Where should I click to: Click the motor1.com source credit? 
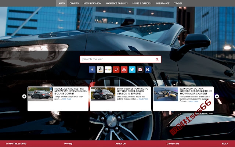pyautogui.click(x=204, y=114)
